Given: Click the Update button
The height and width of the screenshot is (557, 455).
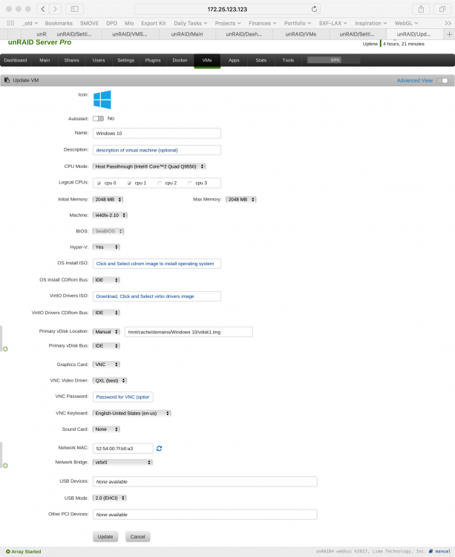Looking at the screenshot, I should tap(105, 537).
